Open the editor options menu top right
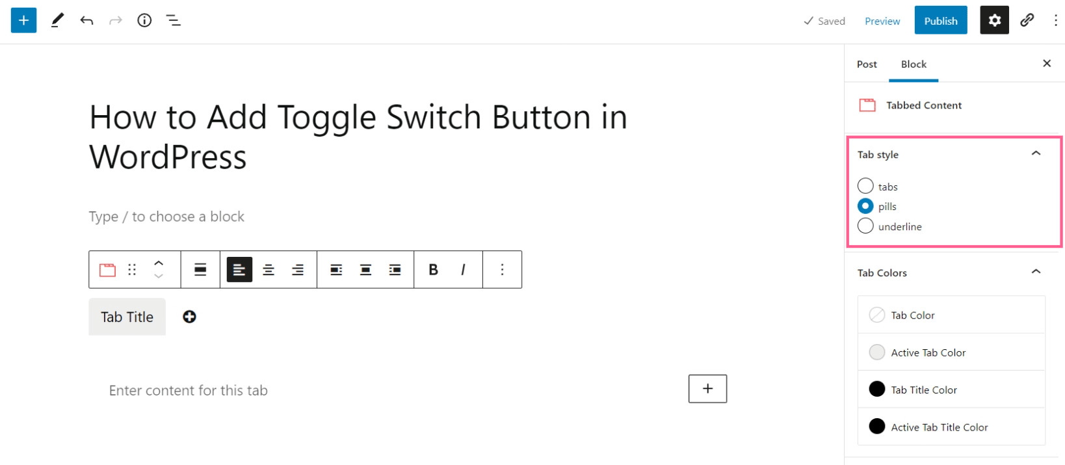The width and height of the screenshot is (1065, 465). point(1056,20)
